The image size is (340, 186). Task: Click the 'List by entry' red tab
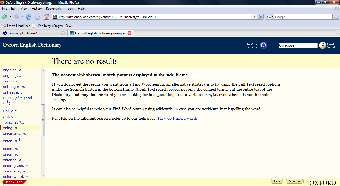coord(14,182)
